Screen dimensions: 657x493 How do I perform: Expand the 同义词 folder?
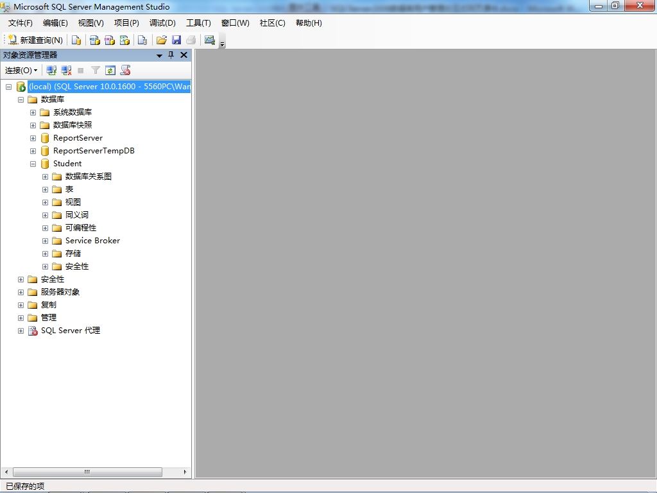[45, 216]
